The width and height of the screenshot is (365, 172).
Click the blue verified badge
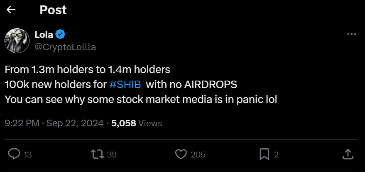60,34
